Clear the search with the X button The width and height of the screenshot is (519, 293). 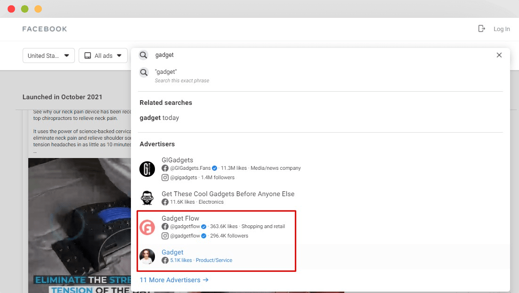pyautogui.click(x=499, y=55)
